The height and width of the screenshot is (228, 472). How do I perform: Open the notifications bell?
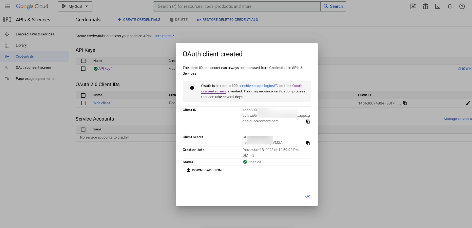pyautogui.click(x=450, y=6)
